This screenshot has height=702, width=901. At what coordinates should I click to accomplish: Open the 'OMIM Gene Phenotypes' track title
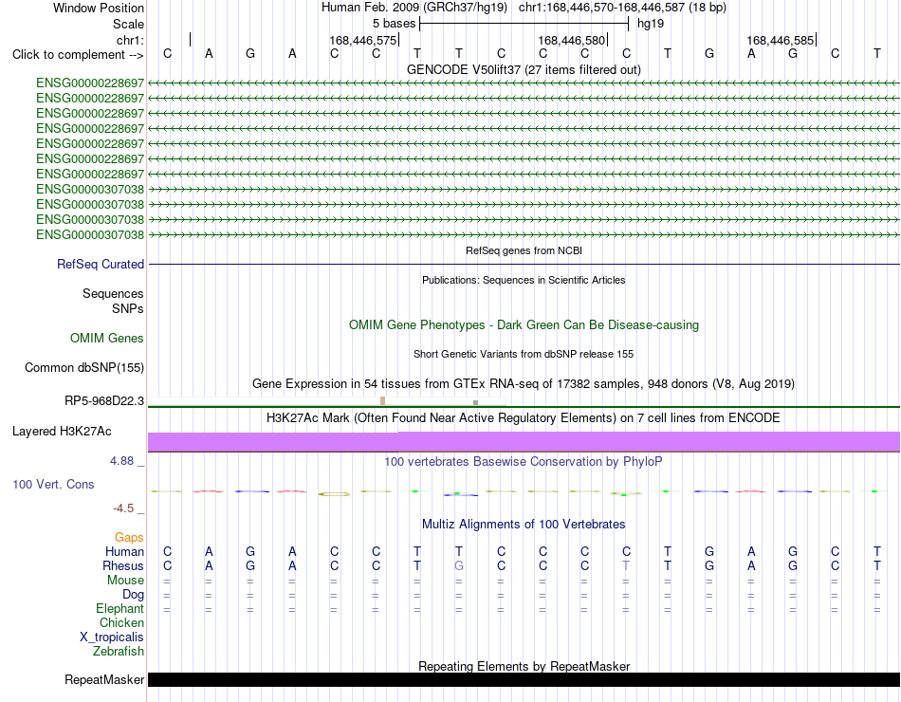point(524,324)
